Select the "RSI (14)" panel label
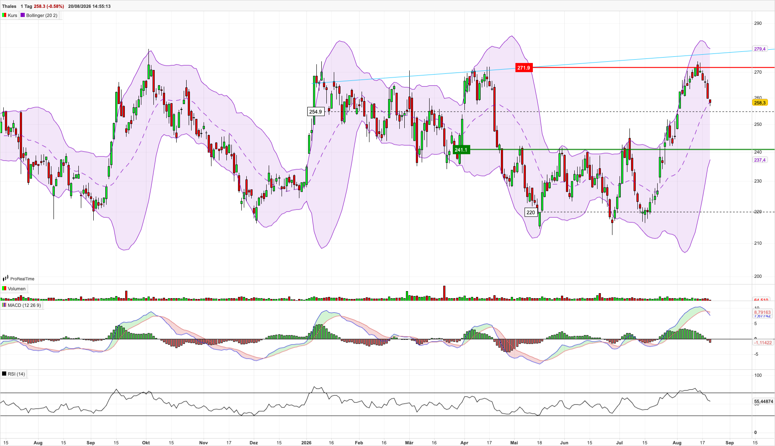The height and width of the screenshot is (446, 775). click(x=17, y=374)
